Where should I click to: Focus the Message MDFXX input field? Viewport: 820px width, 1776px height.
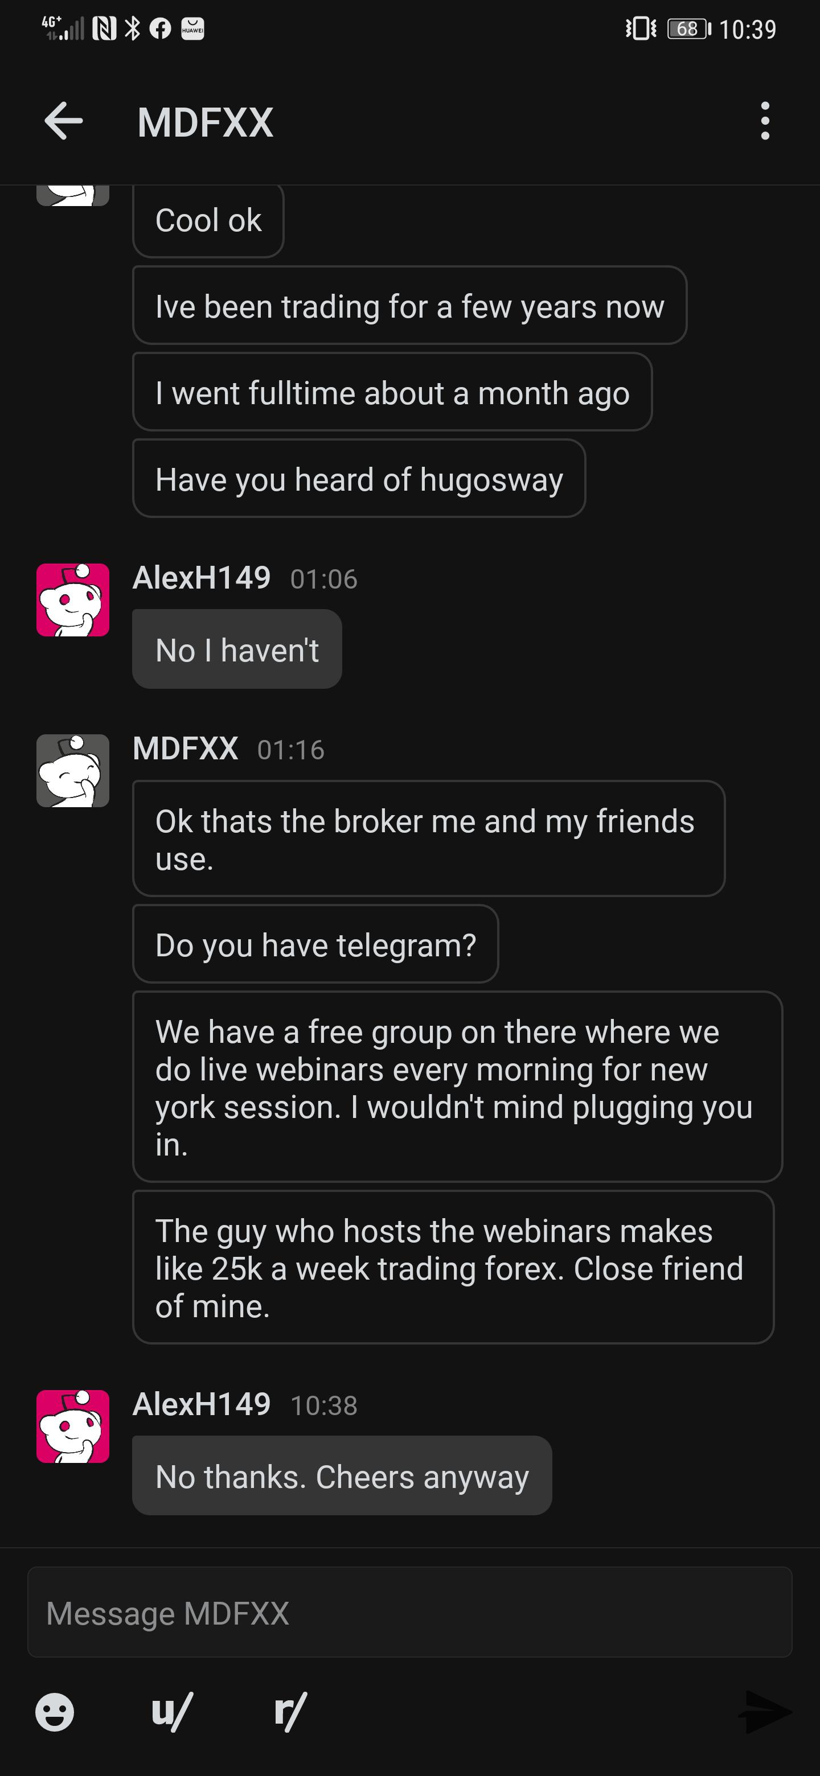pos(409,1613)
